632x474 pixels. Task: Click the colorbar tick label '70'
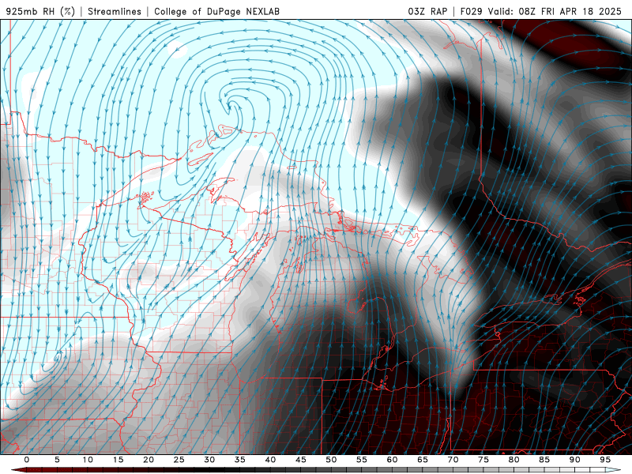(x=453, y=460)
